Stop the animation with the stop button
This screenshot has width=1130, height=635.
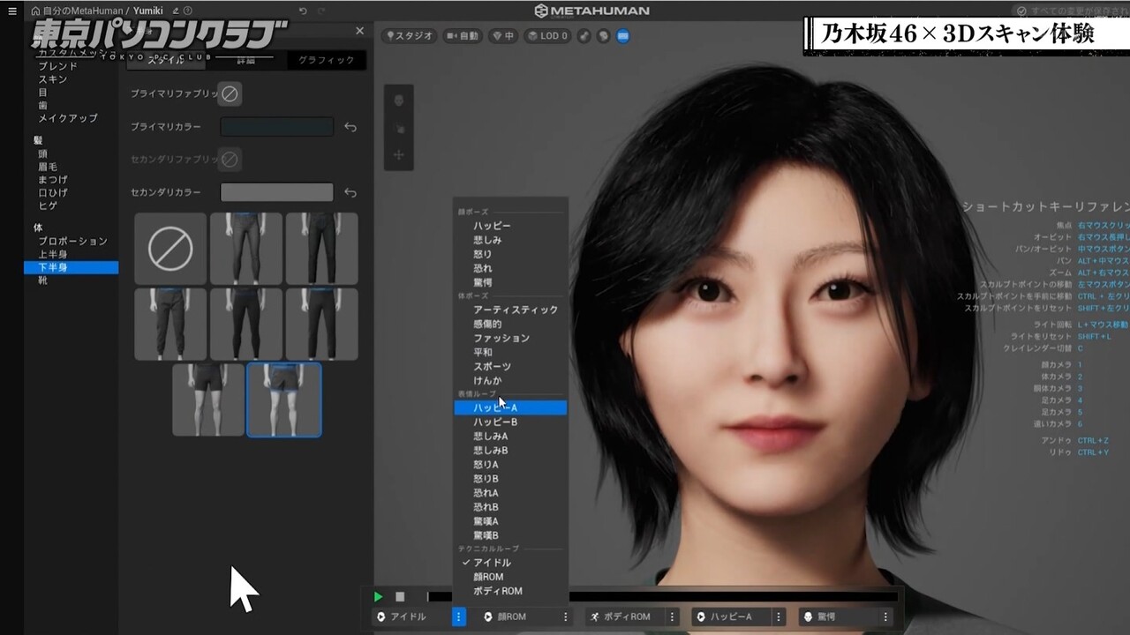tap(400, 597)
